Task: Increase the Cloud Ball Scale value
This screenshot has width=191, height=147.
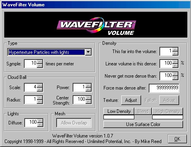Action: coord(40,86)
